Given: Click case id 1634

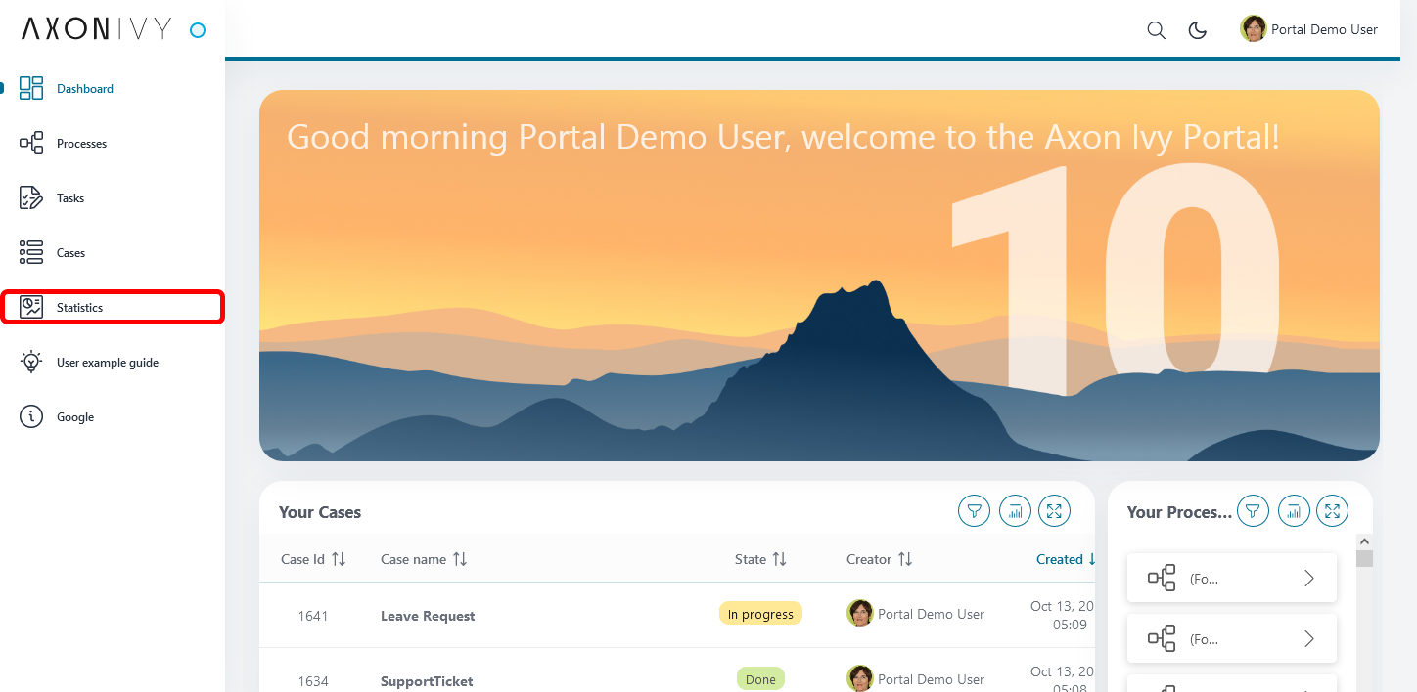Looking at the screenshot, I should pyautogui.click(x=313, y=681).
